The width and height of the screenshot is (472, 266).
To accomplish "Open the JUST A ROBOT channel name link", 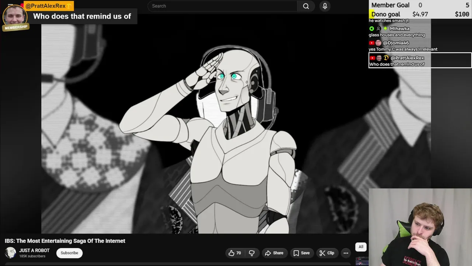I will click(x=34, y=250).
